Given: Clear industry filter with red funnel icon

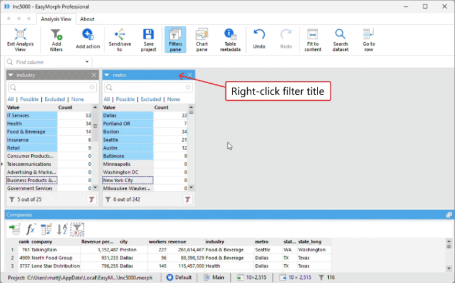Looking at the screenshot, I should (92, 199).
